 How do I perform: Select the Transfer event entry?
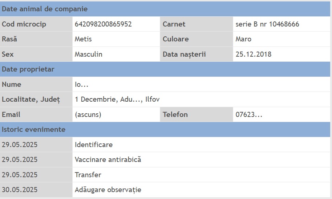(x=88, y=175)
